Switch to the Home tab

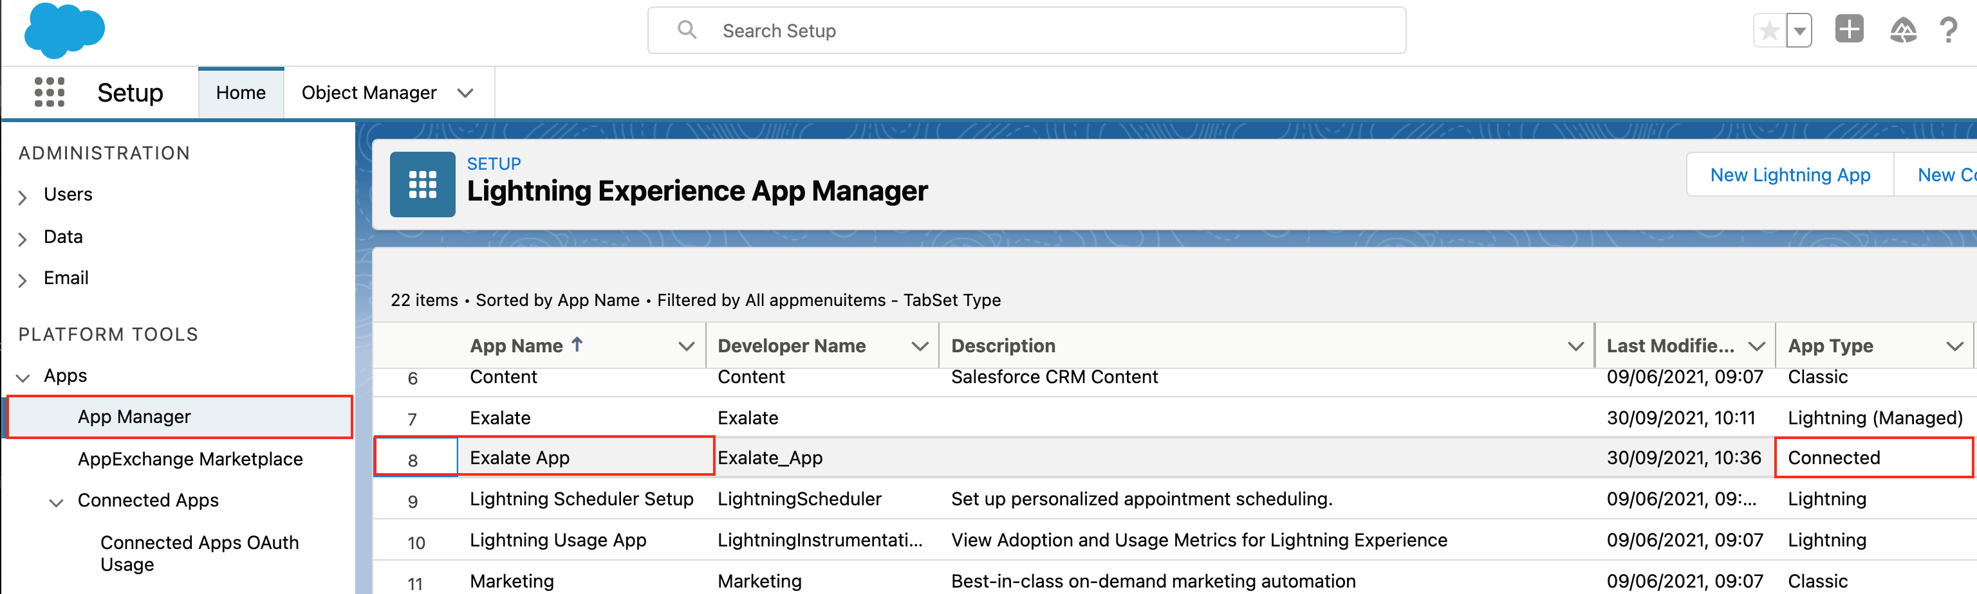[x=240, y=93]
